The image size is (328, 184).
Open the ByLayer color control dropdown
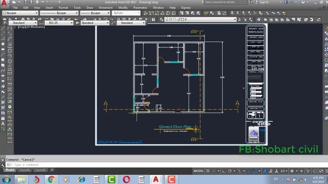pyautogui.click(x=20, y=13)
